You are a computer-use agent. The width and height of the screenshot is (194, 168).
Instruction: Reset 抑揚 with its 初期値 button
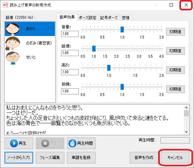click(175, 89)
